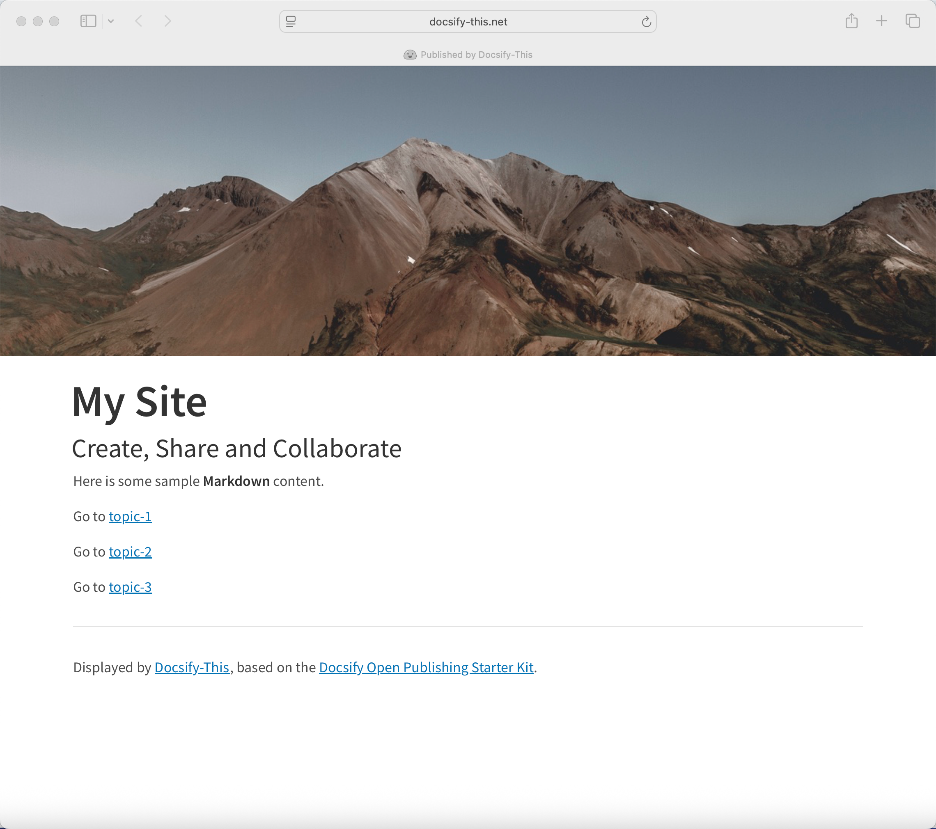Follow the Docsify-This footer link
The width and height of the screenshot is (936, 829).
click(x=192, y=667)
